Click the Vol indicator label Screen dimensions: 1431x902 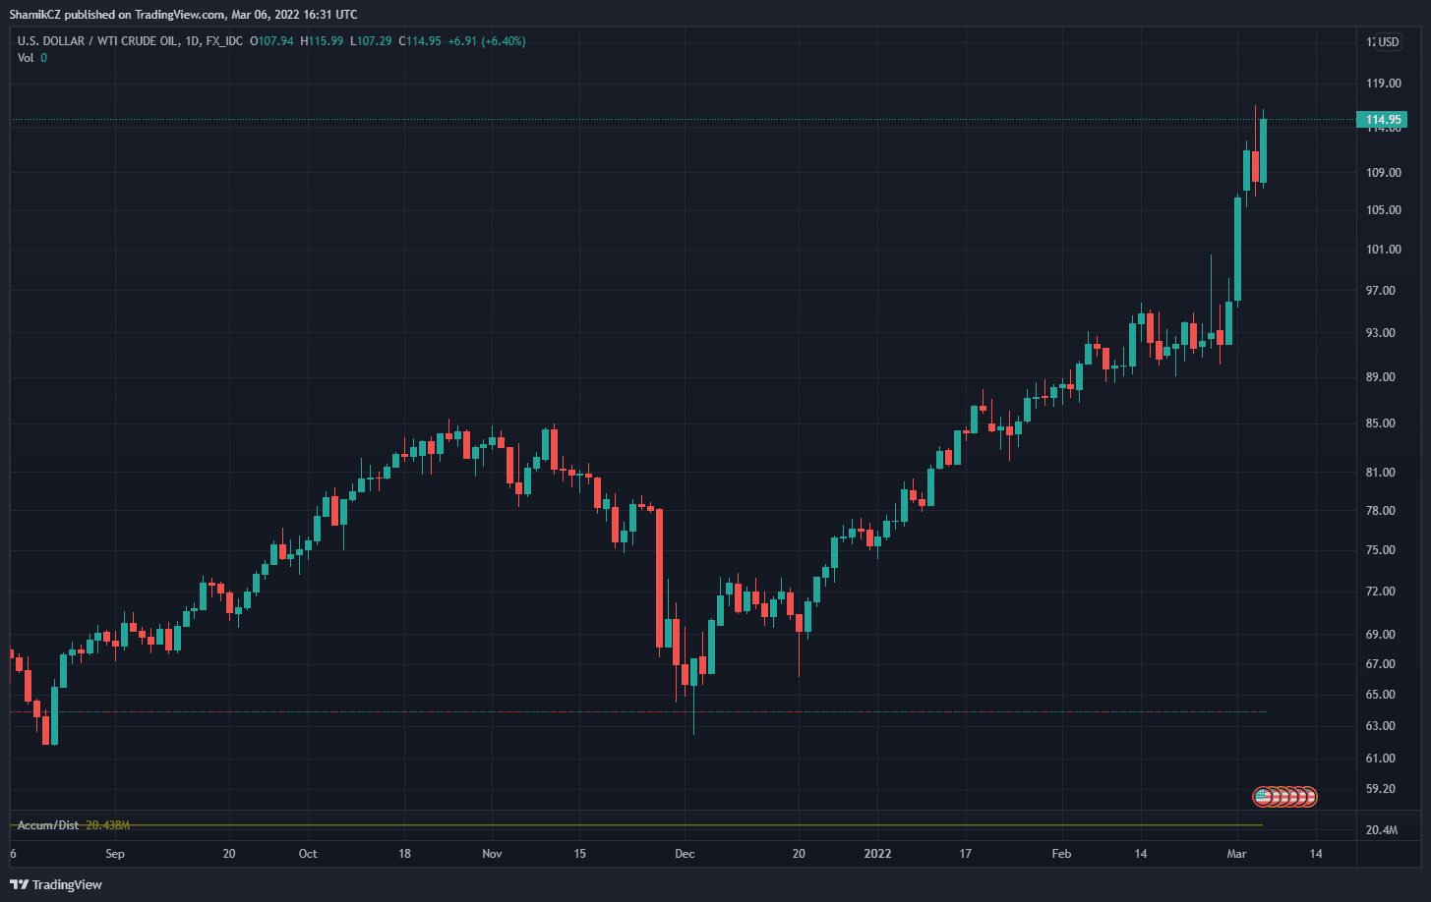click(x=26, y=58)
